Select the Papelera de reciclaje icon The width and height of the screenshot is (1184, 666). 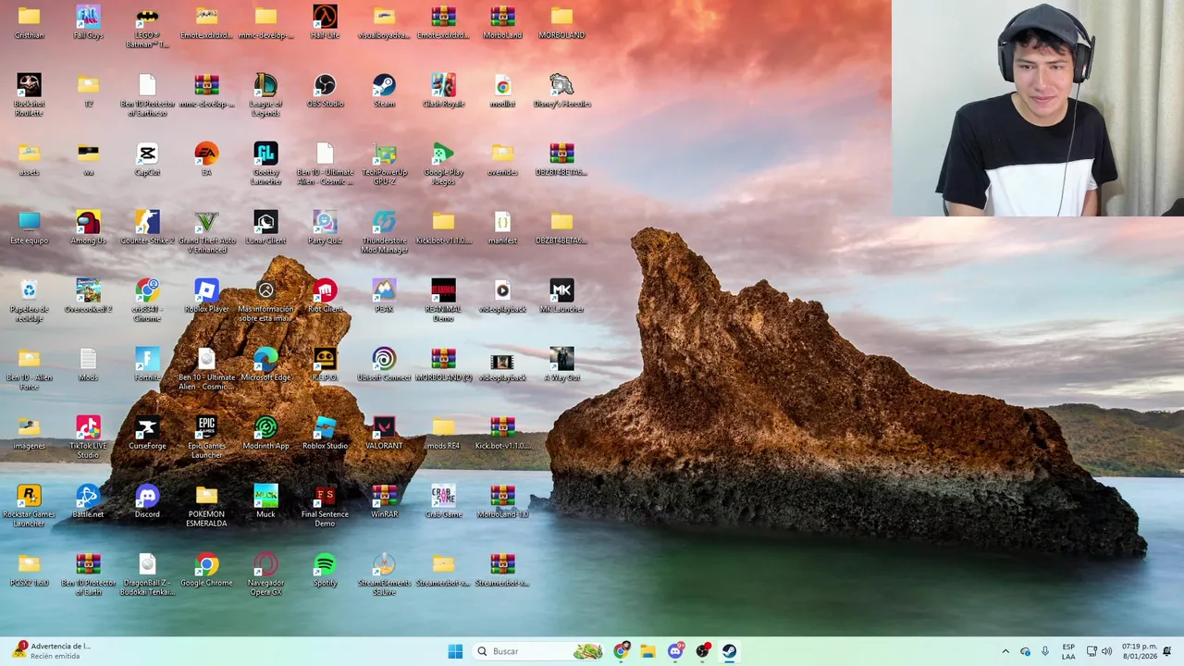pos(29,301)
